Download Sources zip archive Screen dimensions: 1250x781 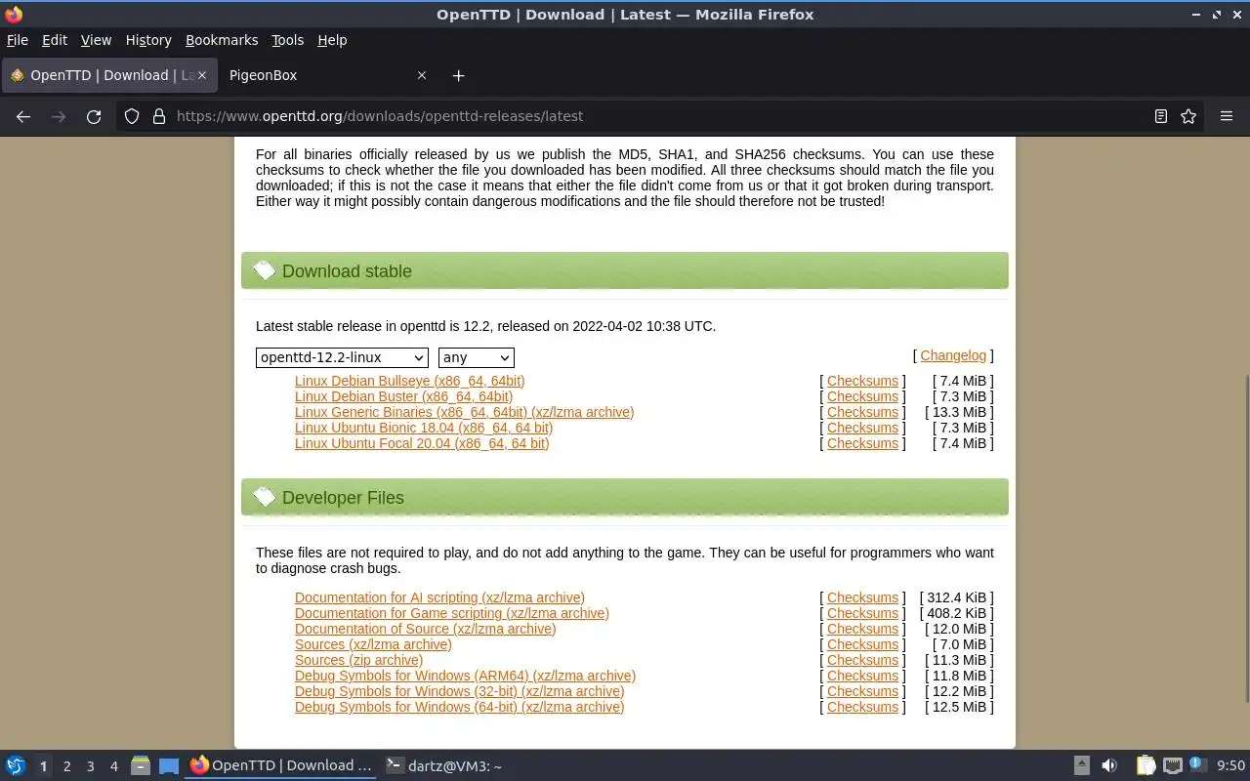[x=358, y=660]
